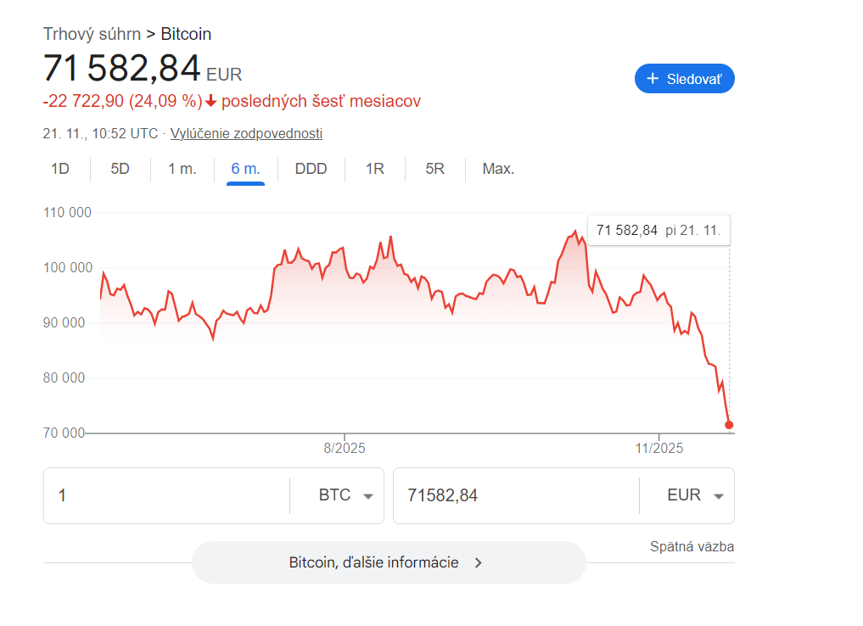Image resolution: width=863 pixels, height=626 pixels.
Task: Select the 6 m. time range tab
Action: pos(245,169)
